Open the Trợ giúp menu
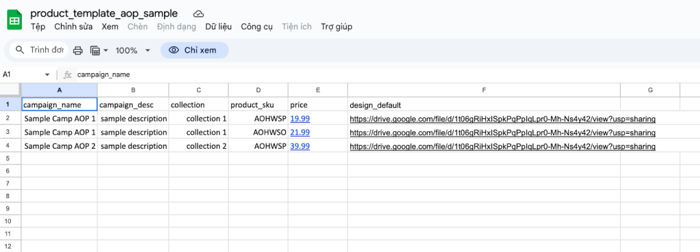The height and width of the screenshot is (252, 700). pos(336,27)
